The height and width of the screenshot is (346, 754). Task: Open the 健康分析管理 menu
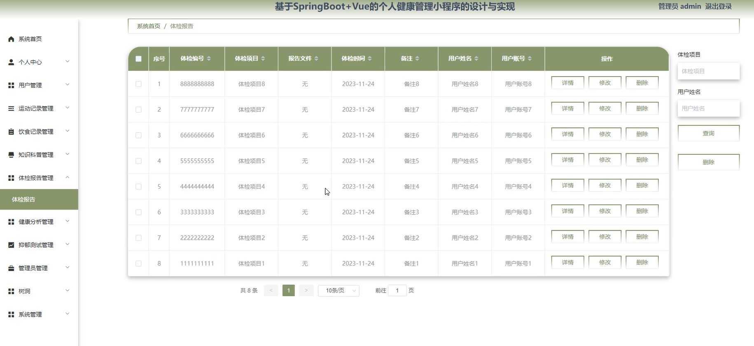[x=39, y=222]
